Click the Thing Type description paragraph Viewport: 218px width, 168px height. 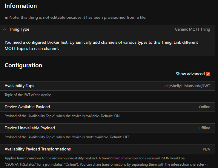click(x=101, y=45)
